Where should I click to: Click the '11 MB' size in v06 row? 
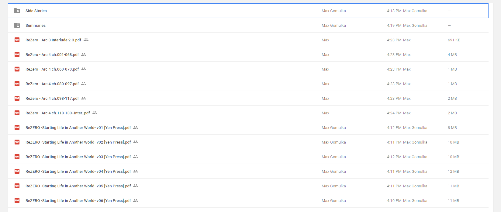point(453,200)
